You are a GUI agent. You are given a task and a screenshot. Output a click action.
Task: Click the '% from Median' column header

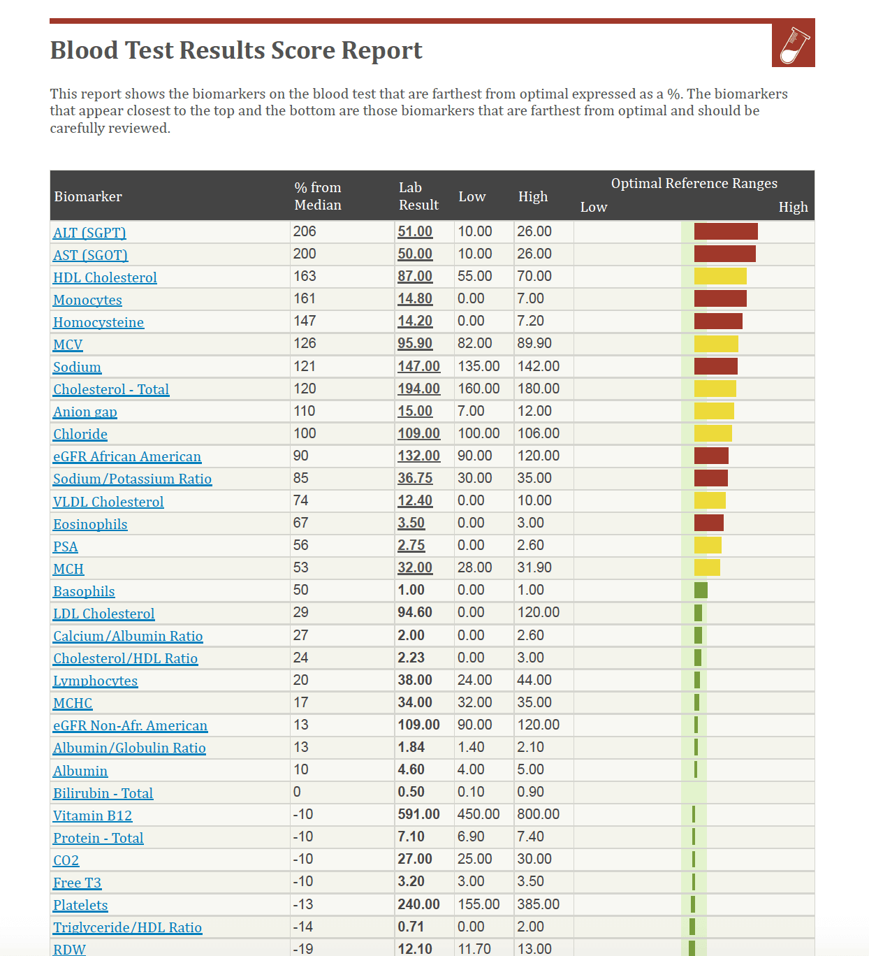pos(318,196)
